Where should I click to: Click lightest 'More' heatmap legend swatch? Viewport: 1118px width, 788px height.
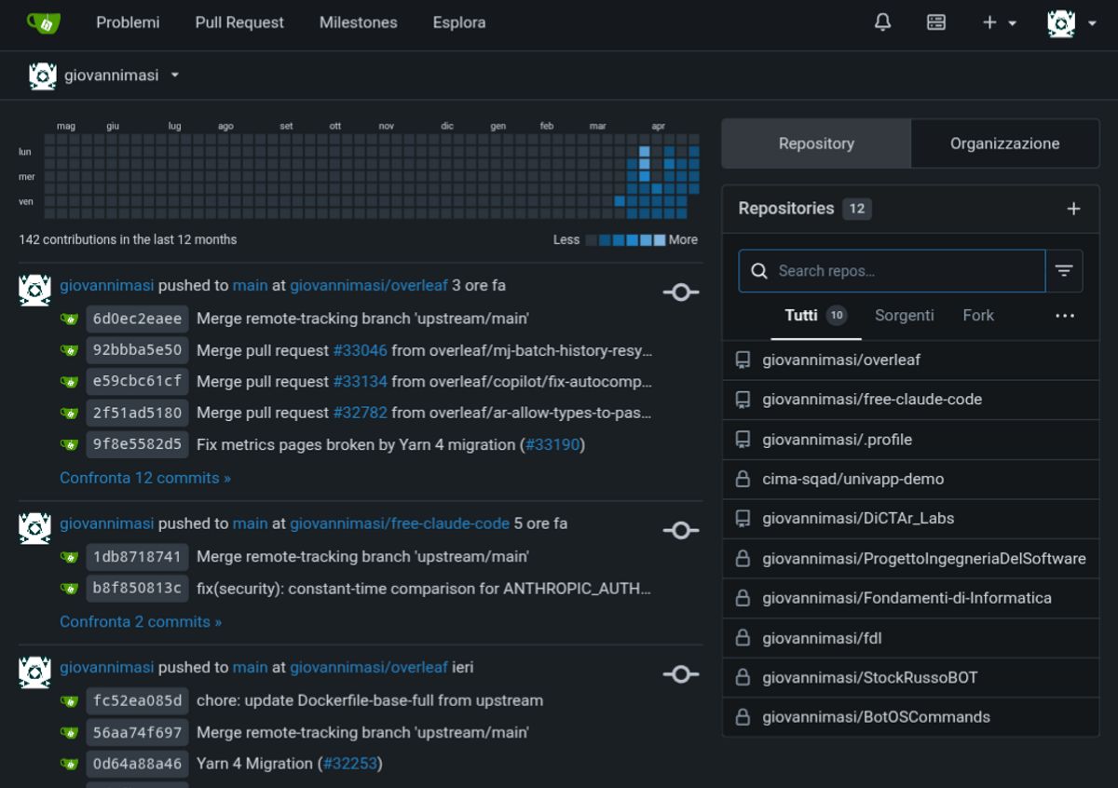(x=660, y=240)
